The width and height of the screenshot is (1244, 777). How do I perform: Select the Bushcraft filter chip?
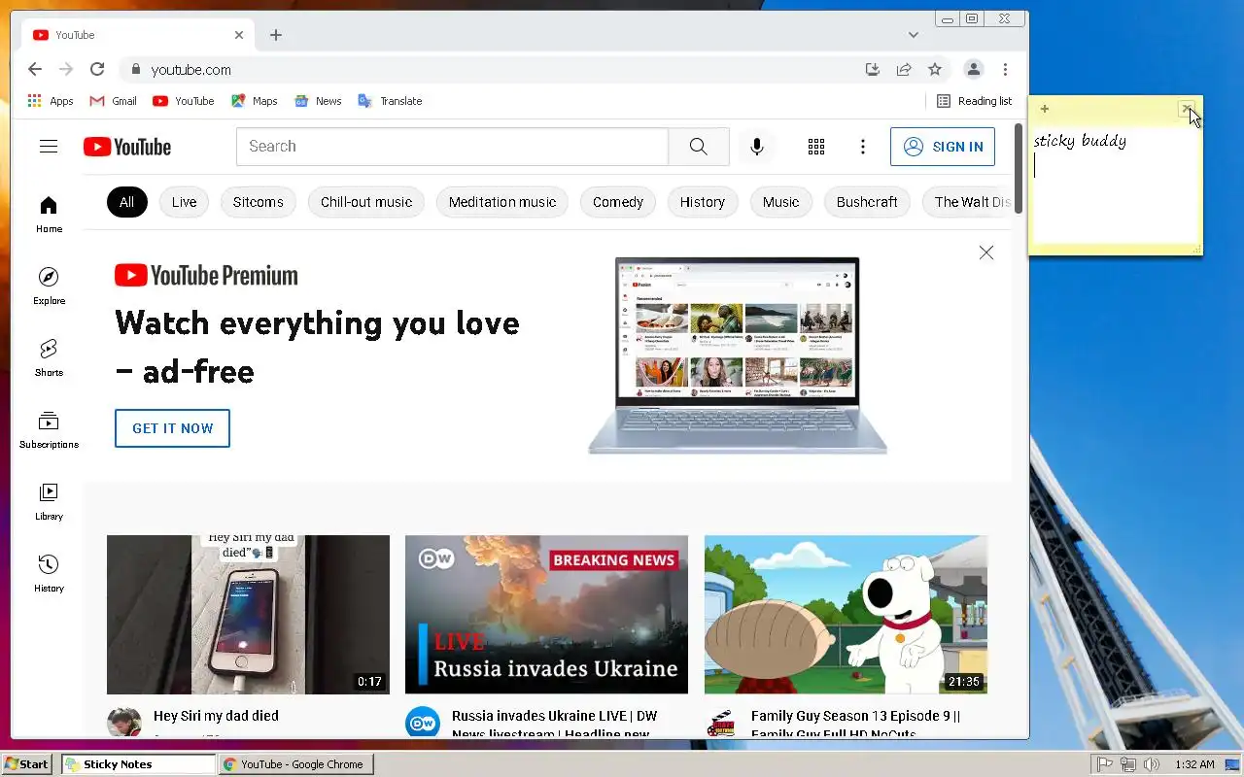pyautogui.click(x=867, y=202)
